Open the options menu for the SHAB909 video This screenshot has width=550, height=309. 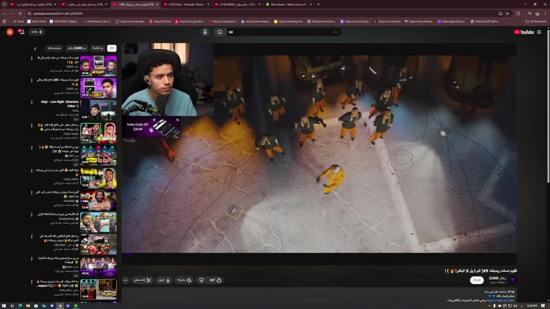31,192
